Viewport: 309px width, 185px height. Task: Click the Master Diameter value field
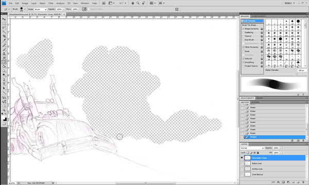point(302,70)
